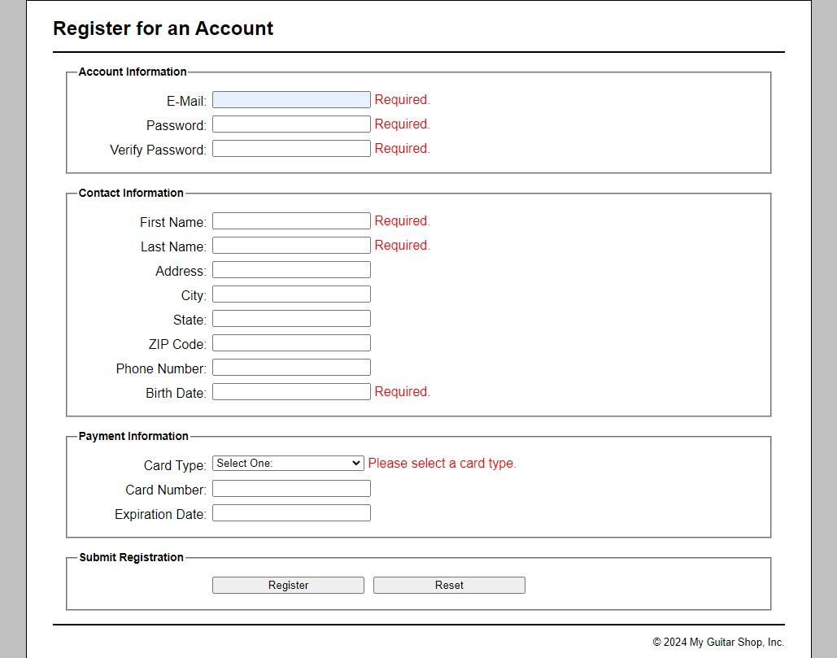Viewport: 837px width, 658px height.
Task: Focus the Password text box
Action: [291, 124]
